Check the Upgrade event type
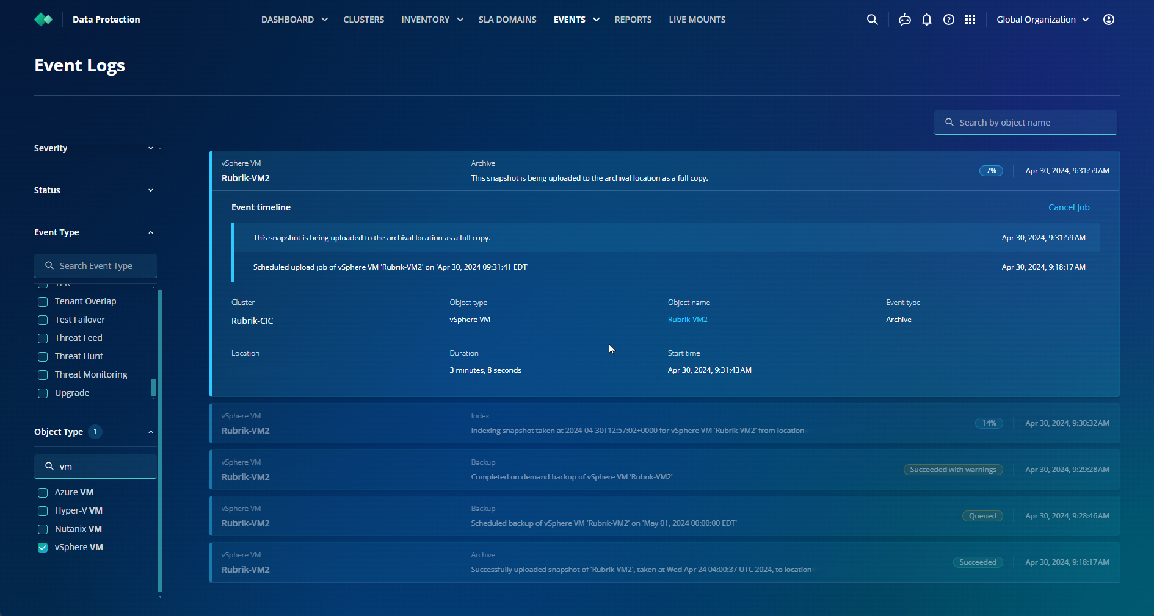This screenshot has height=616, width=1154. 43,393
